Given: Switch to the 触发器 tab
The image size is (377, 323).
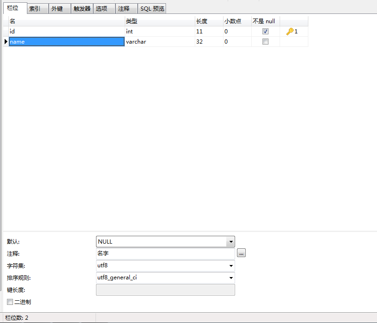Looking at the screenshot, I should (82, 9).
